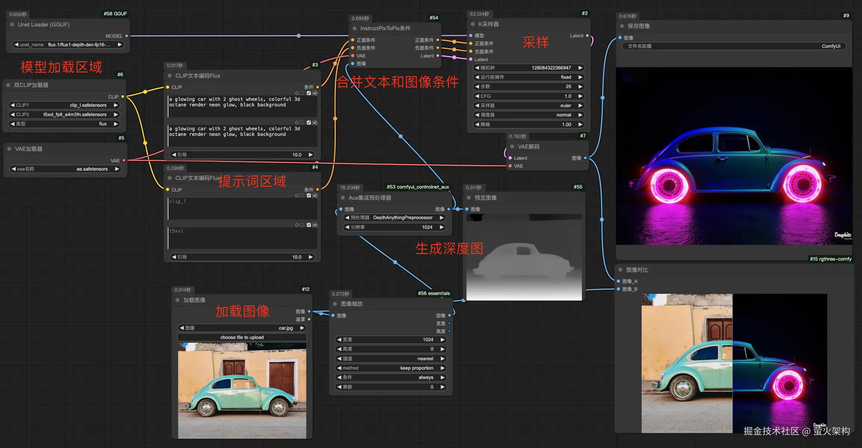862x448 pixels.
Task: Collapse the 图像对比 node via its title dot
Action: click(x=620, y=270)
